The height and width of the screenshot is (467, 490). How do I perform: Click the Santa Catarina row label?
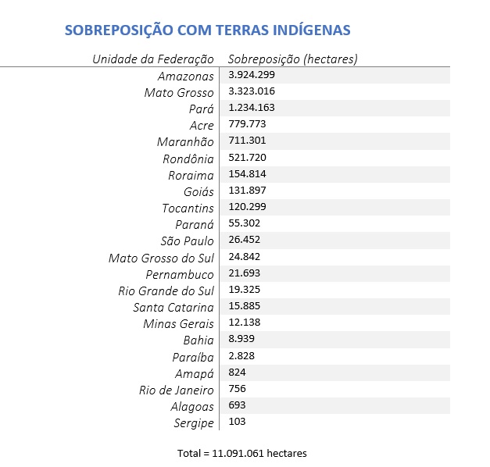[x=173, y=308]
